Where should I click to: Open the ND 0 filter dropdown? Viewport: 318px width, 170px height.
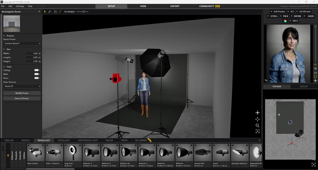[293, 21]
